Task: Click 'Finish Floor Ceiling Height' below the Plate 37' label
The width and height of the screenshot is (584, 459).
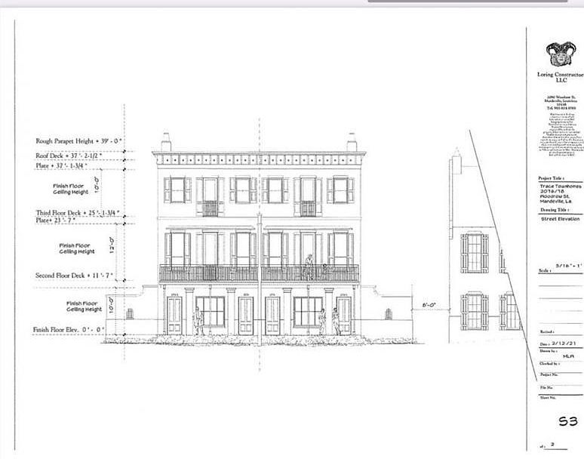Action: click(x=70, y=189)
